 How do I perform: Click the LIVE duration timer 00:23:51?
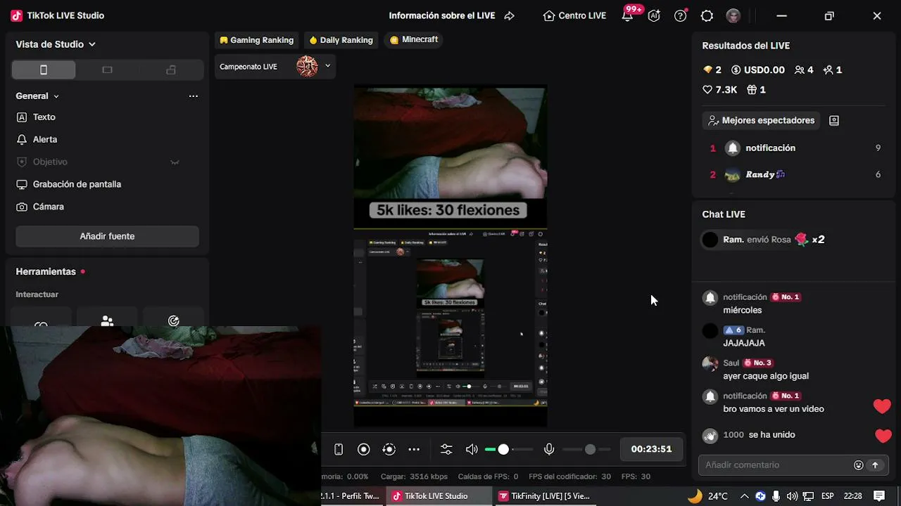651,449
